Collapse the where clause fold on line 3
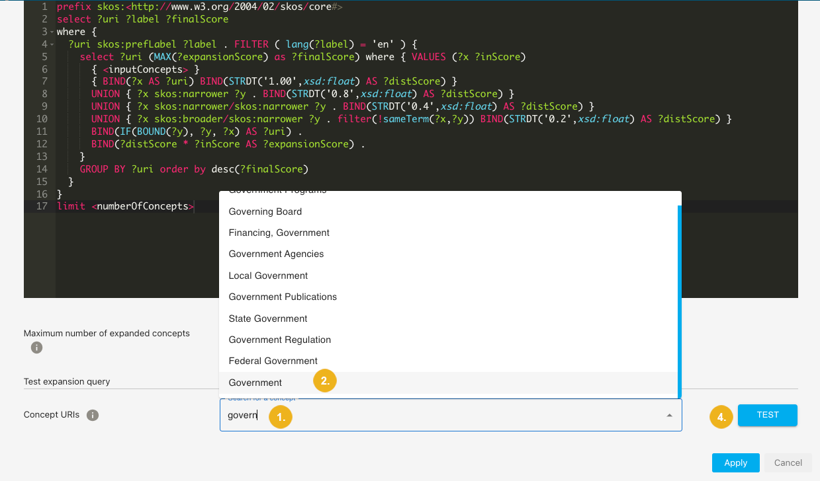Viewport: 820px width, 481px height. (52, 31)
